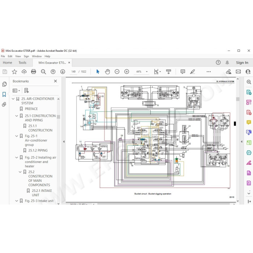The height and width of the screenshot is (253, 253).
Task: Click the document vertical scrollbar thumb
Action: click(238, 99)
